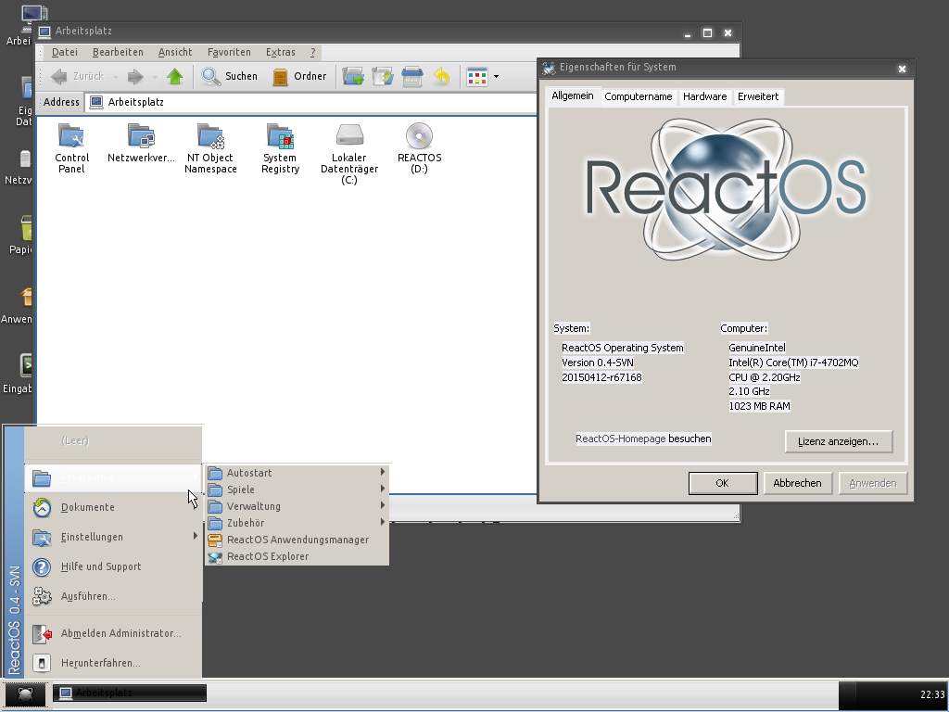Image resolution: width=949 pixels, height=712 pixels.
Task: Open the Favoriten menu
Action: (x=229, y=52)
